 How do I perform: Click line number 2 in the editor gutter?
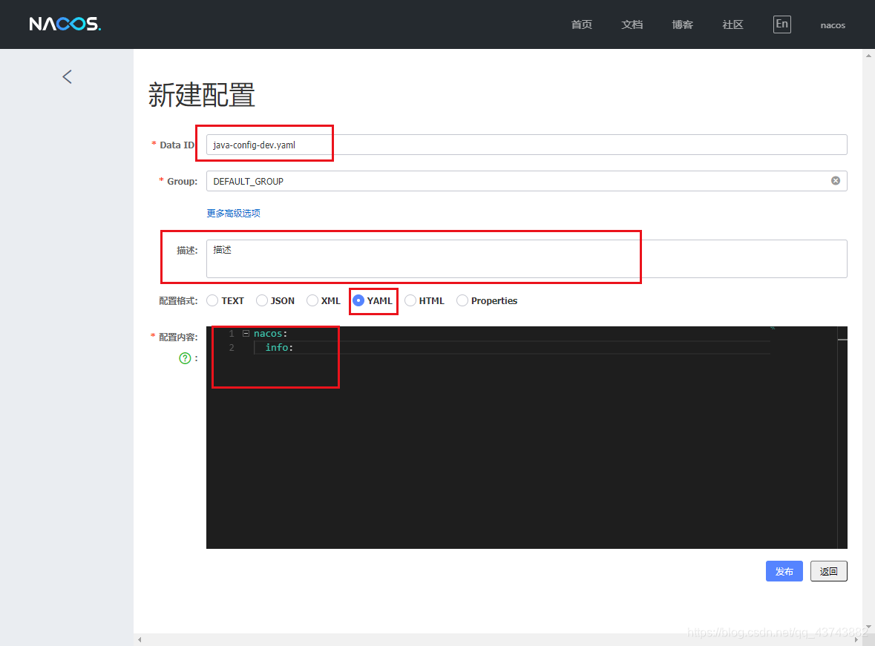[x=232, y=348]
